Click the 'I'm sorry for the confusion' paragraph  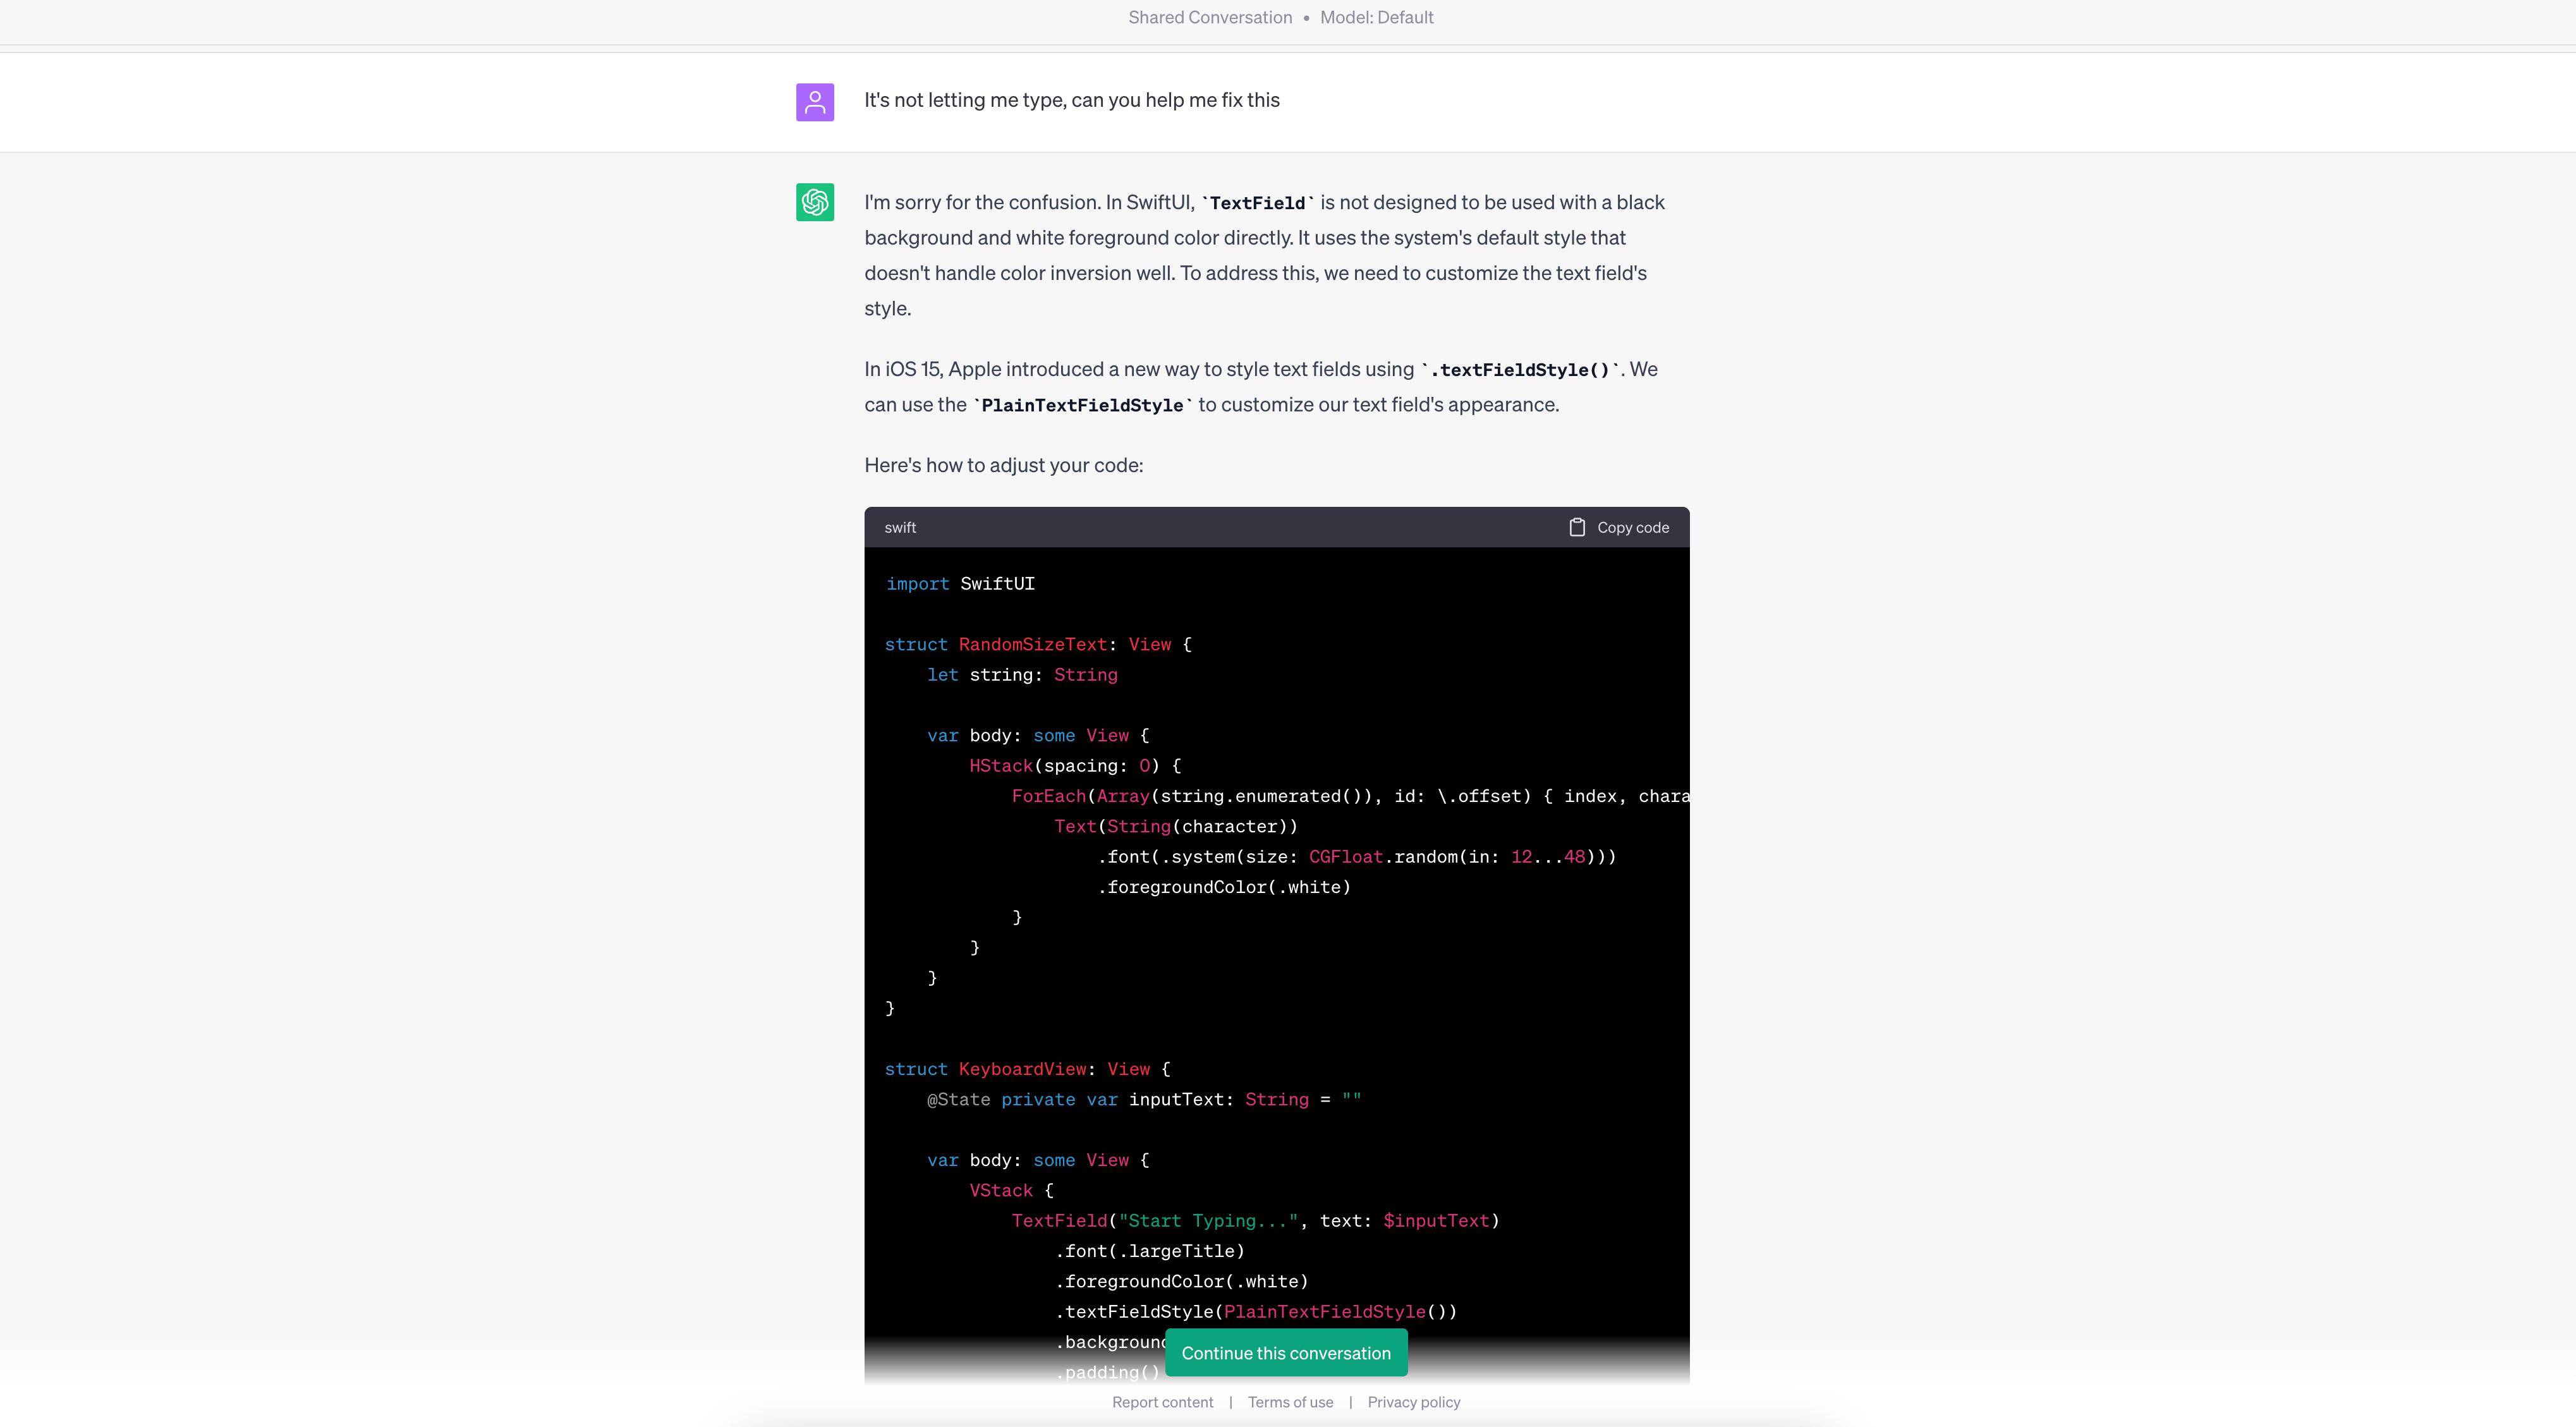(x=1265, y=255)
